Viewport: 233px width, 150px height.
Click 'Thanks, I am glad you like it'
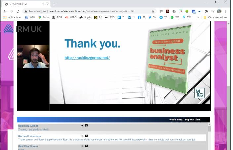coord(33,129)
